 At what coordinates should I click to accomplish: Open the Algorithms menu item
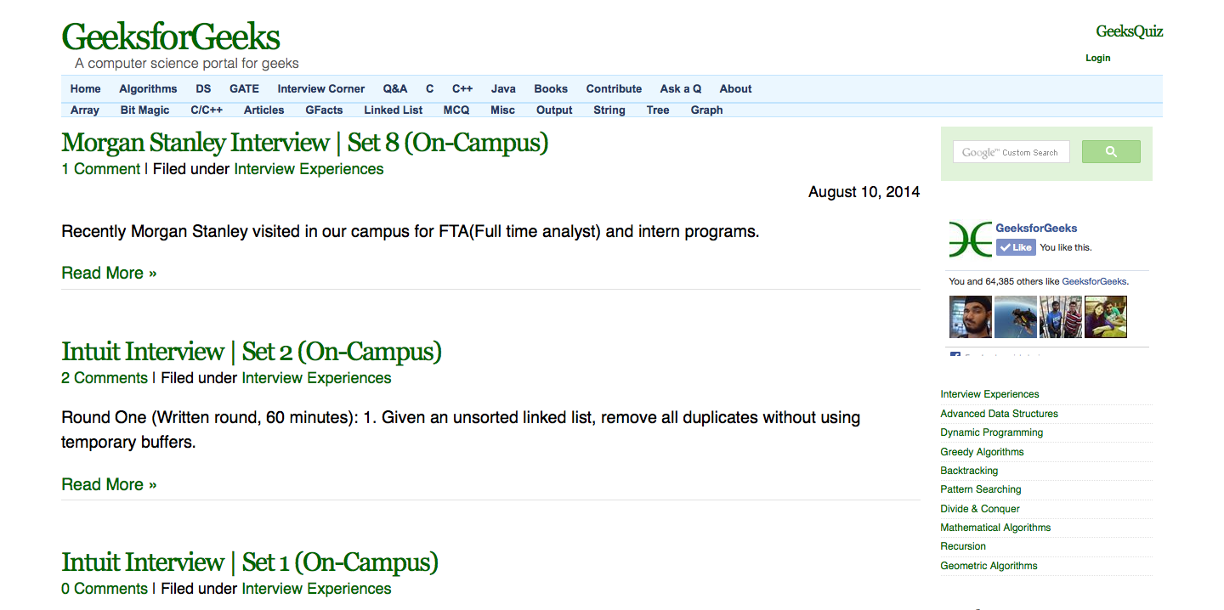tap(148, 88)
